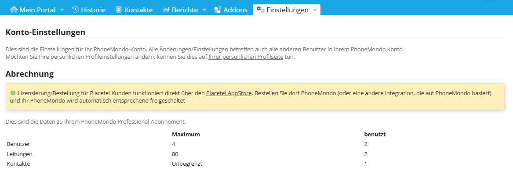Open the Placetel AppStore link

coord(229,93)
